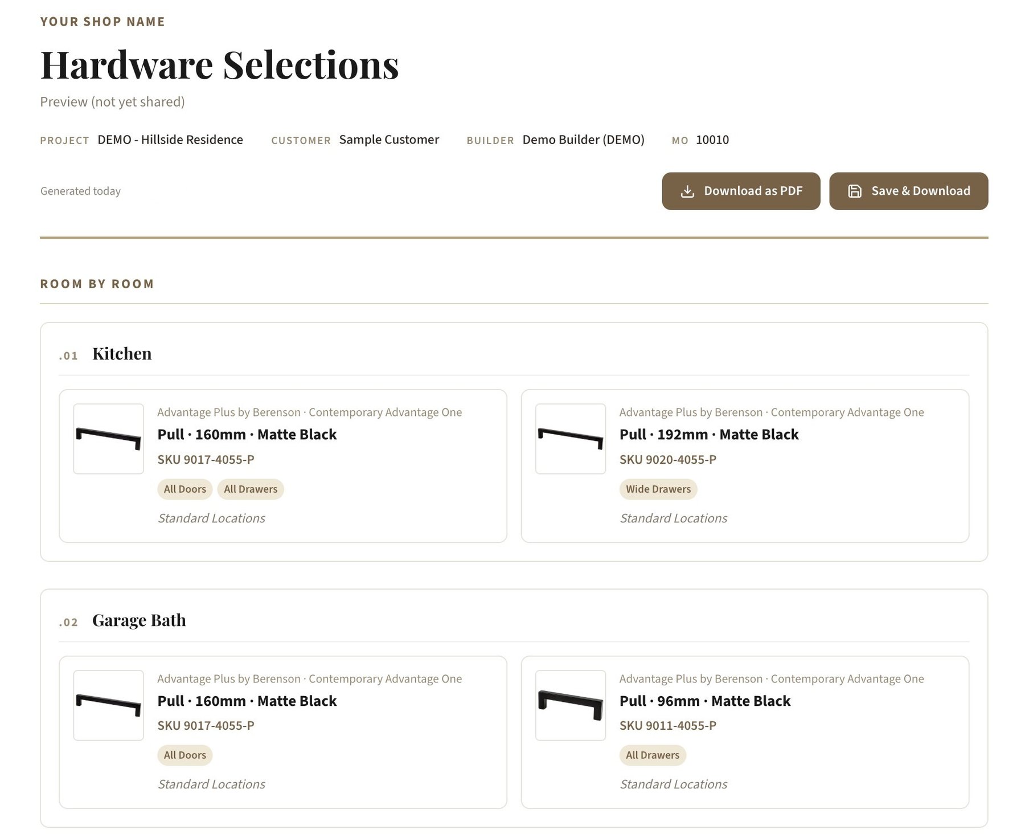
Task: Click the MO number 10010
Action: [x=712, y=140]
